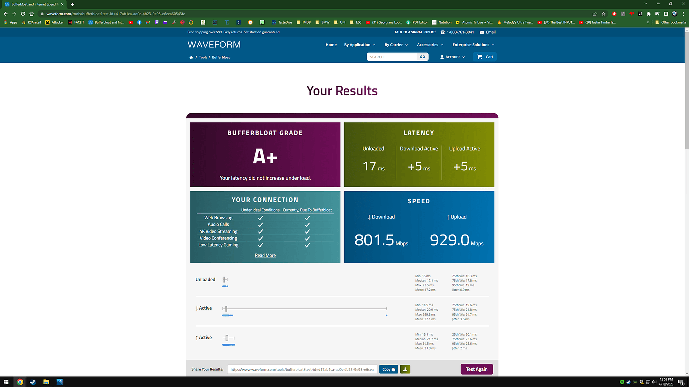
Task: Expand the By Carrier dropdown menu
Action: point(396,45)
